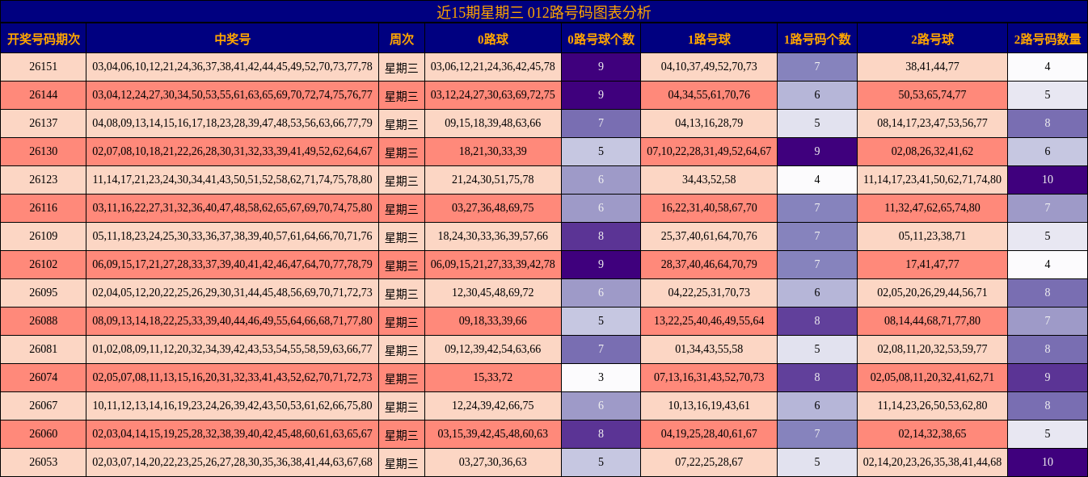Screen dimensions: 1088x477
Task: Click the 2路号球 column header
Action: point(932,39)
